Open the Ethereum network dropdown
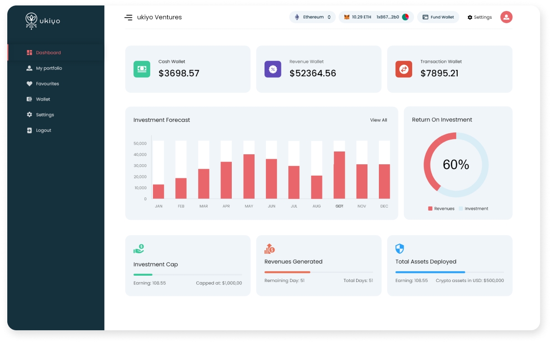 312,17
